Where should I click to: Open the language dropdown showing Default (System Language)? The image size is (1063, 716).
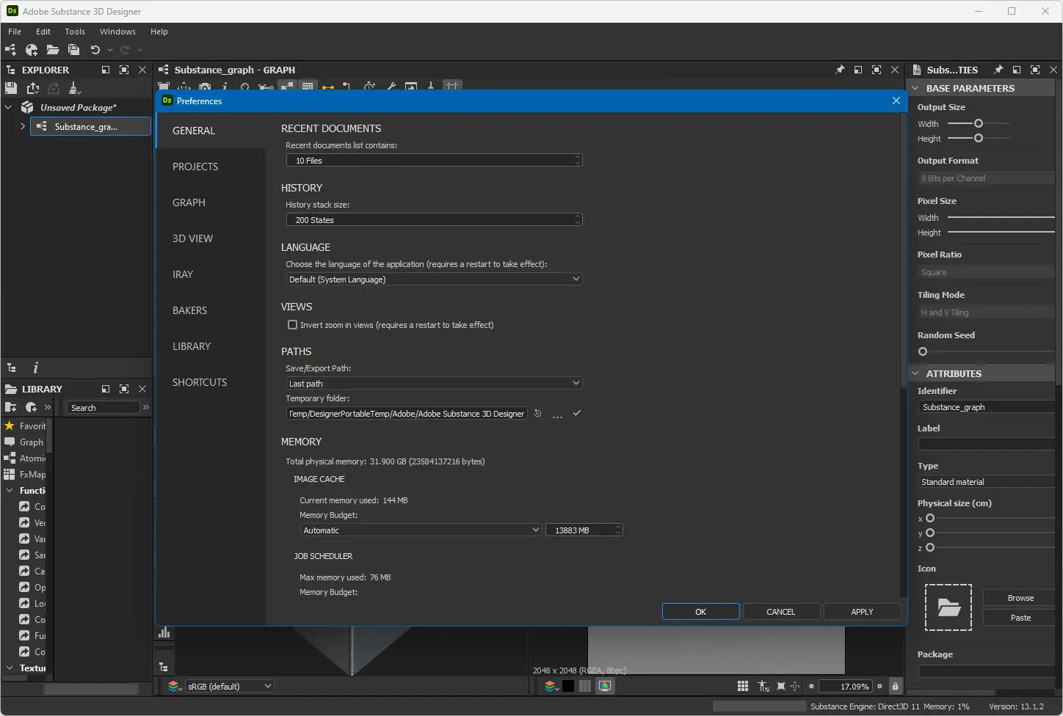(434, 280)
